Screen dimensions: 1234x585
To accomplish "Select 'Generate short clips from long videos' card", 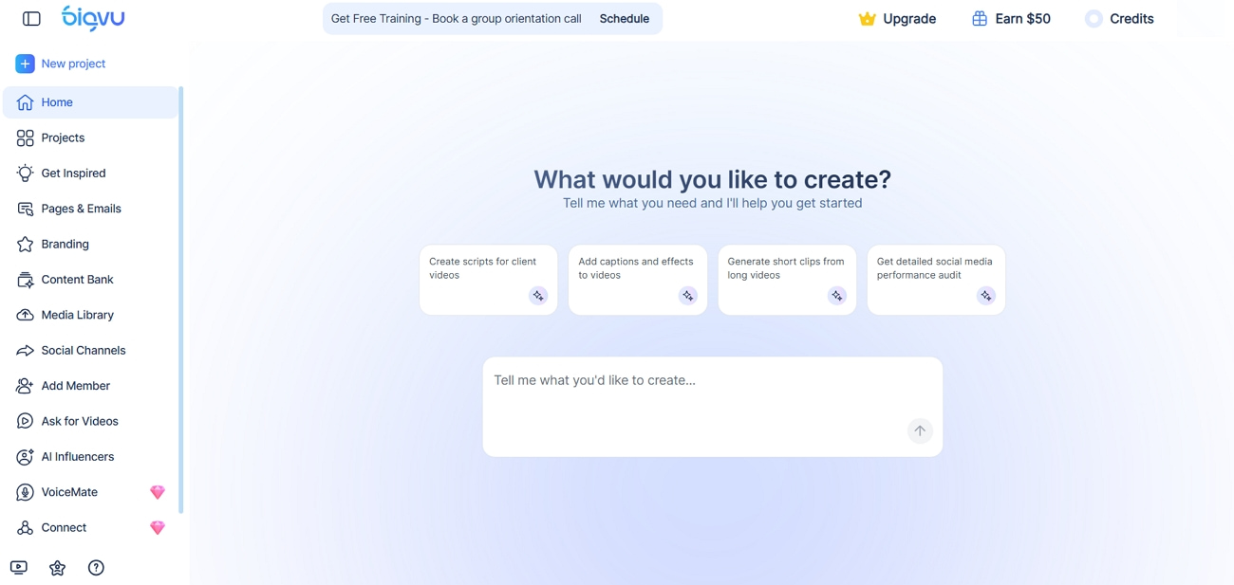I will [787, 280].
